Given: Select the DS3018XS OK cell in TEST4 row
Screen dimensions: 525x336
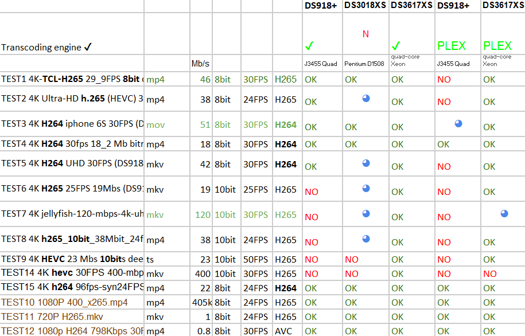Looking at the screenshot, I should click(x=365, y=143).
